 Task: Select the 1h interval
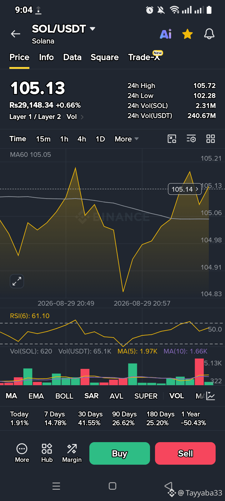coord(64,139)
